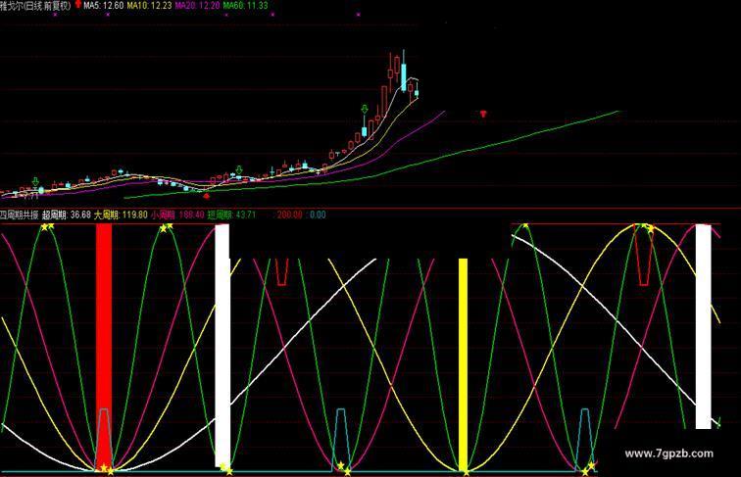
Task: Click the 四周期共振 indicator name
Action: [20, 215]
